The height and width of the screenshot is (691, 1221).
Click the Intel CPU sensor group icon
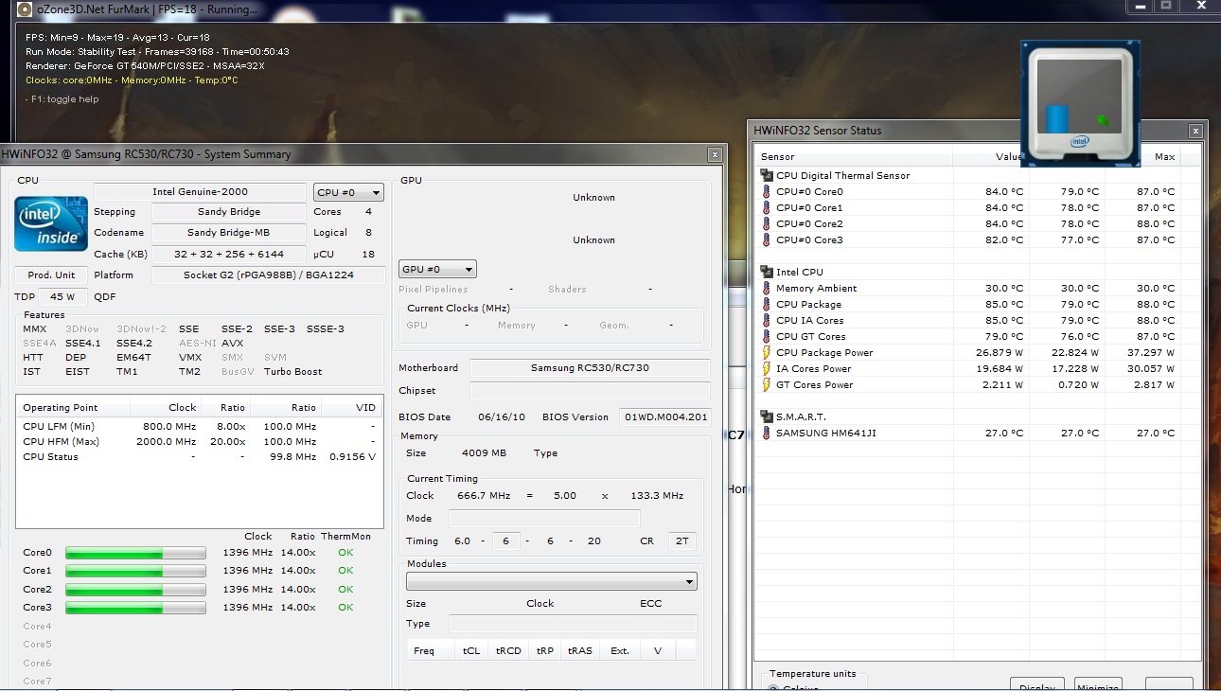pyautogui.click(x=767, y=272)
